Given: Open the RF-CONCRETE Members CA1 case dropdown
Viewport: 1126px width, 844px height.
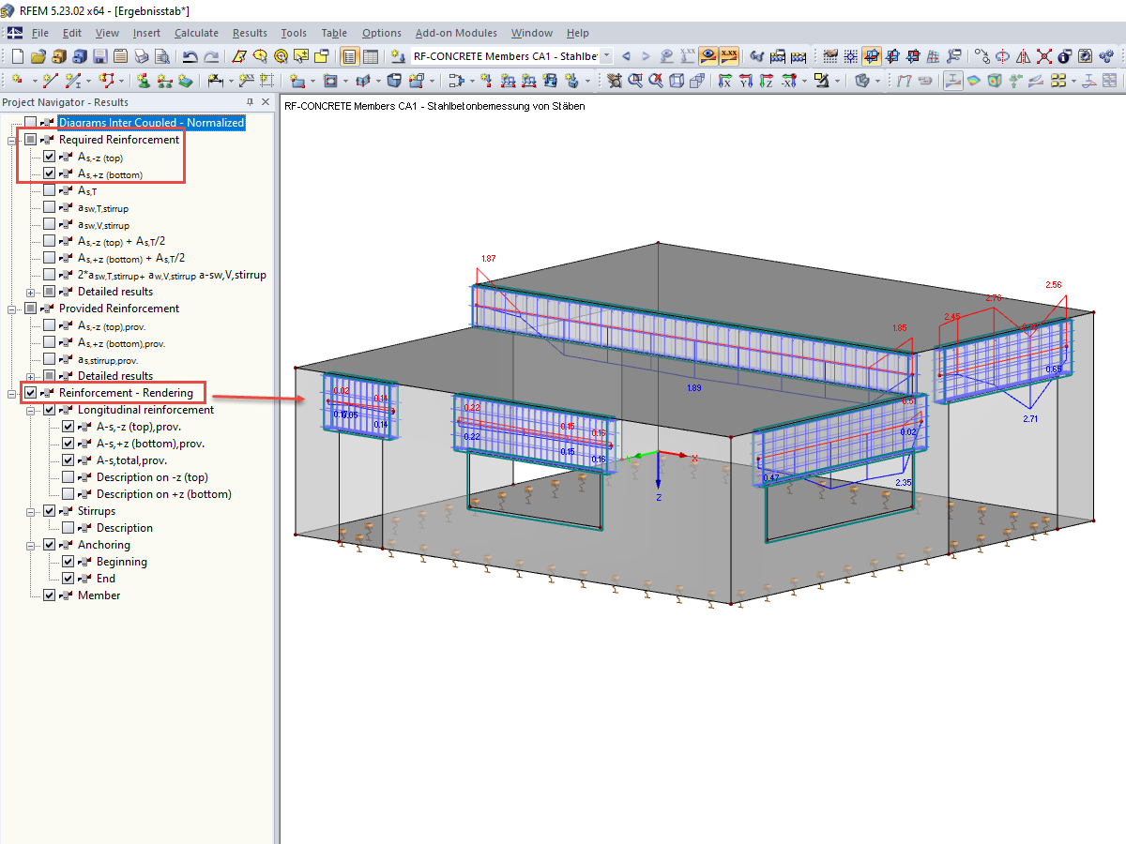Looking at the screenshot, I should tap(607, 56).
